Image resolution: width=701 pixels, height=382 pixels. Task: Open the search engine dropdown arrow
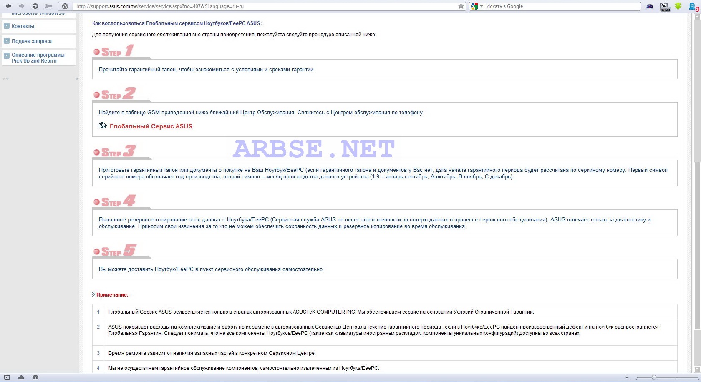[481, 6]
